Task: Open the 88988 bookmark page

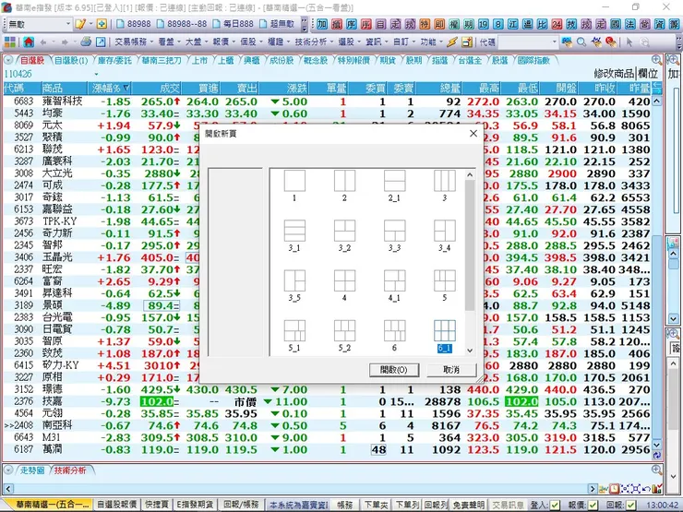Action: click(134, 23)
